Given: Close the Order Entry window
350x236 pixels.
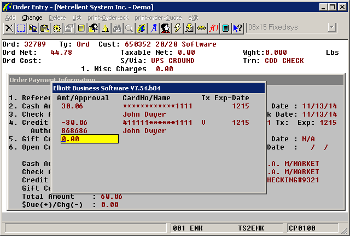Looking at the screenshot, I should point(342,7).
